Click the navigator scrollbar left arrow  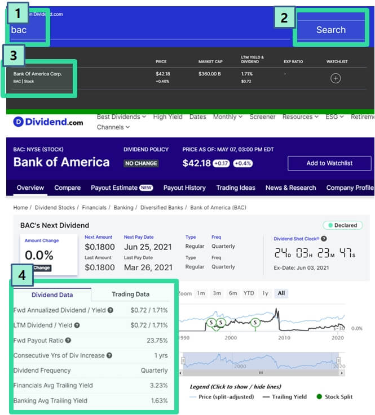pos(180,373)
